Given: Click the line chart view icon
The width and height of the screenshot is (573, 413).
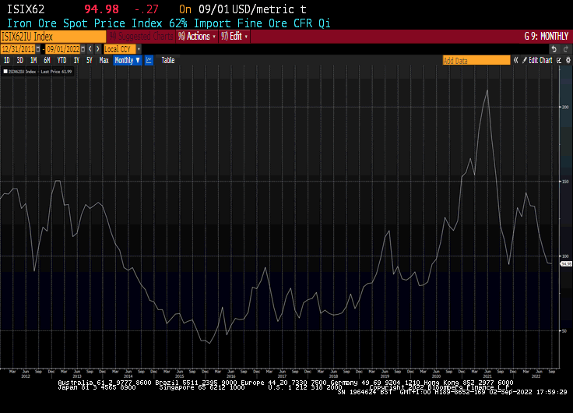Looking at the screenshot, I should coord(149,60).
